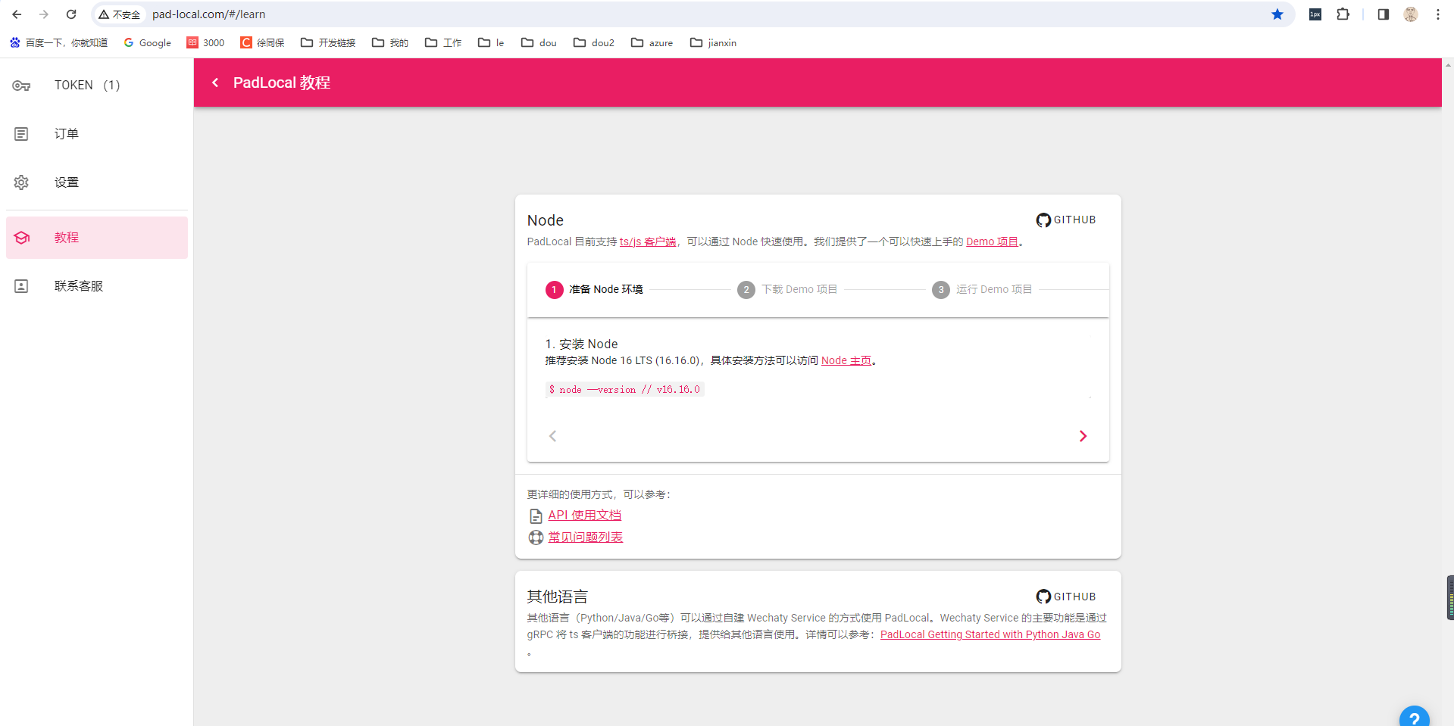Open the 徐同保 bookmark

tap(262, 42)
